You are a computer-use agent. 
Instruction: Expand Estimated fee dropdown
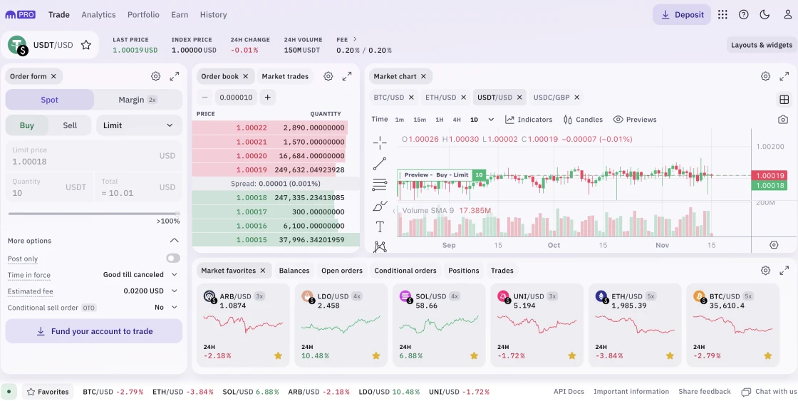[x=150, y=291]
